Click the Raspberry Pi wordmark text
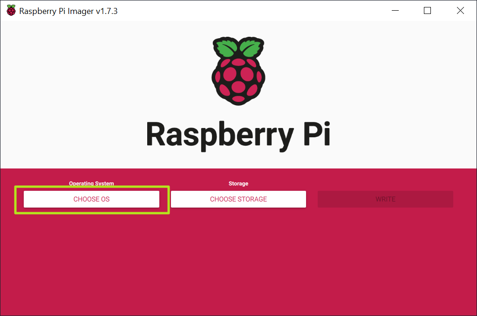This screenshot has width=477, height=316. pos(238,135)
